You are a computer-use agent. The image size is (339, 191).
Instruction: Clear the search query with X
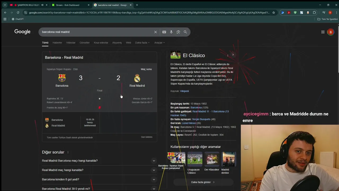155,32
